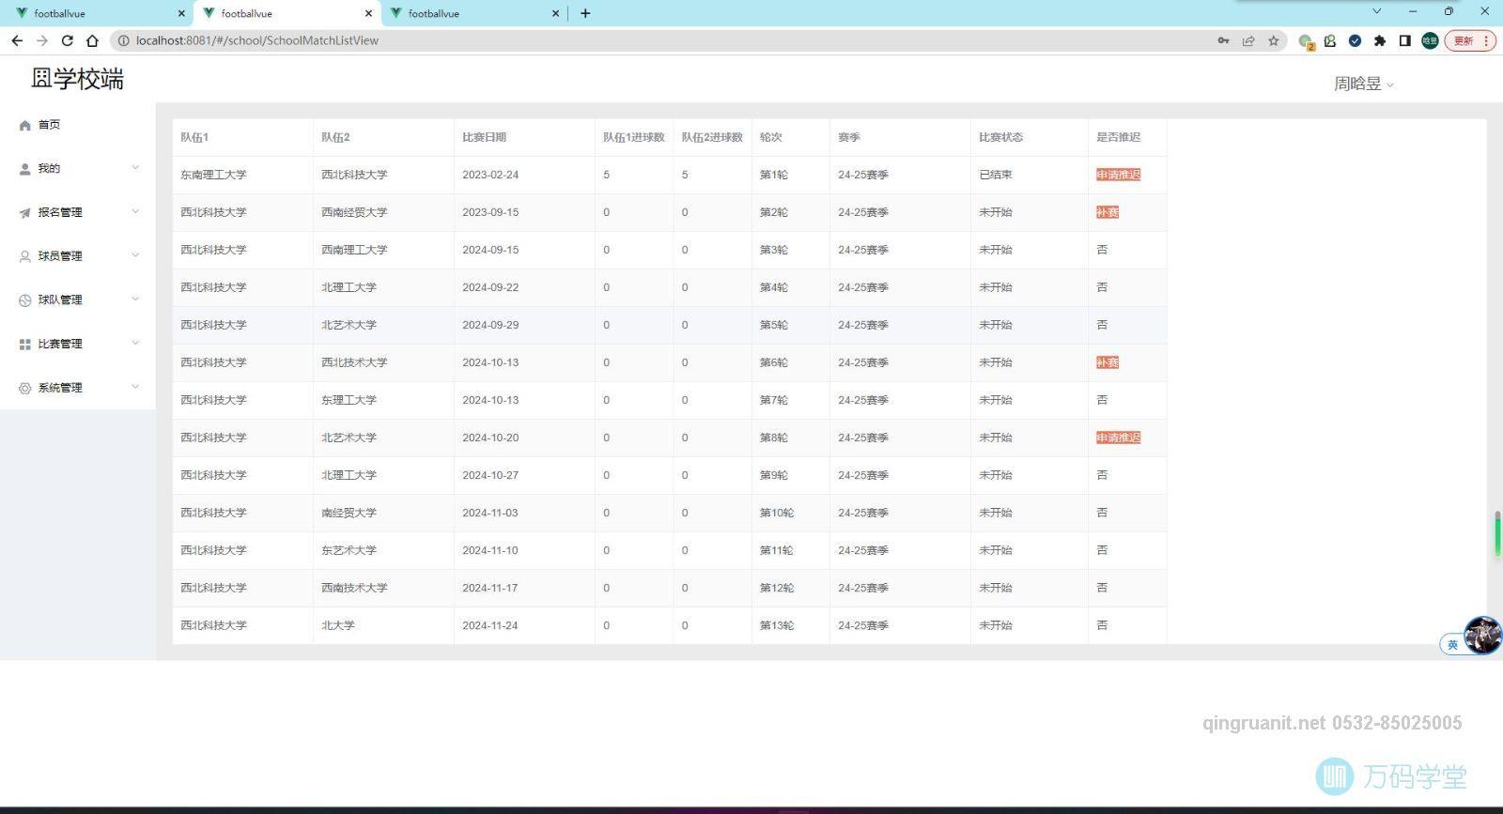Expand the 系统管理 menu chevron
1503x814 pixels.
[x=135, y=387]
